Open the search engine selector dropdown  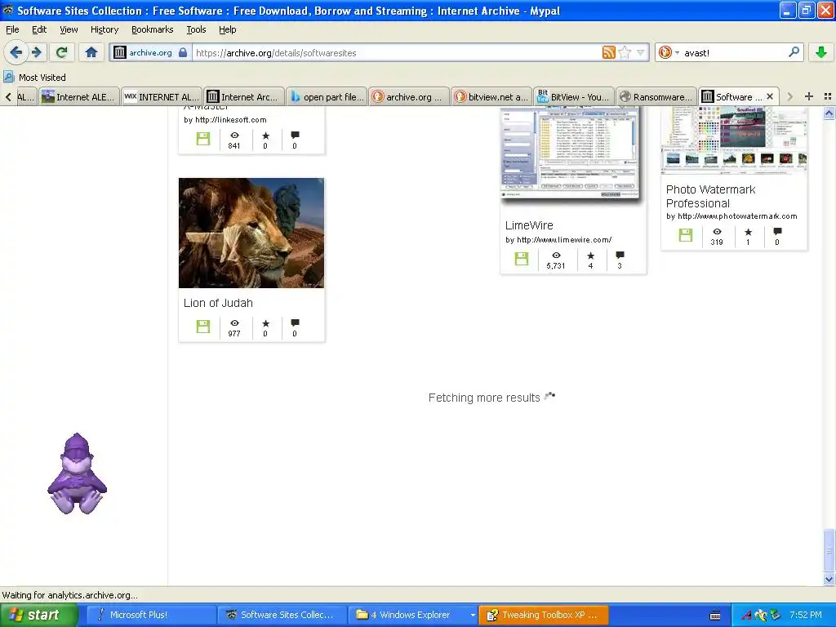point(677,53)
